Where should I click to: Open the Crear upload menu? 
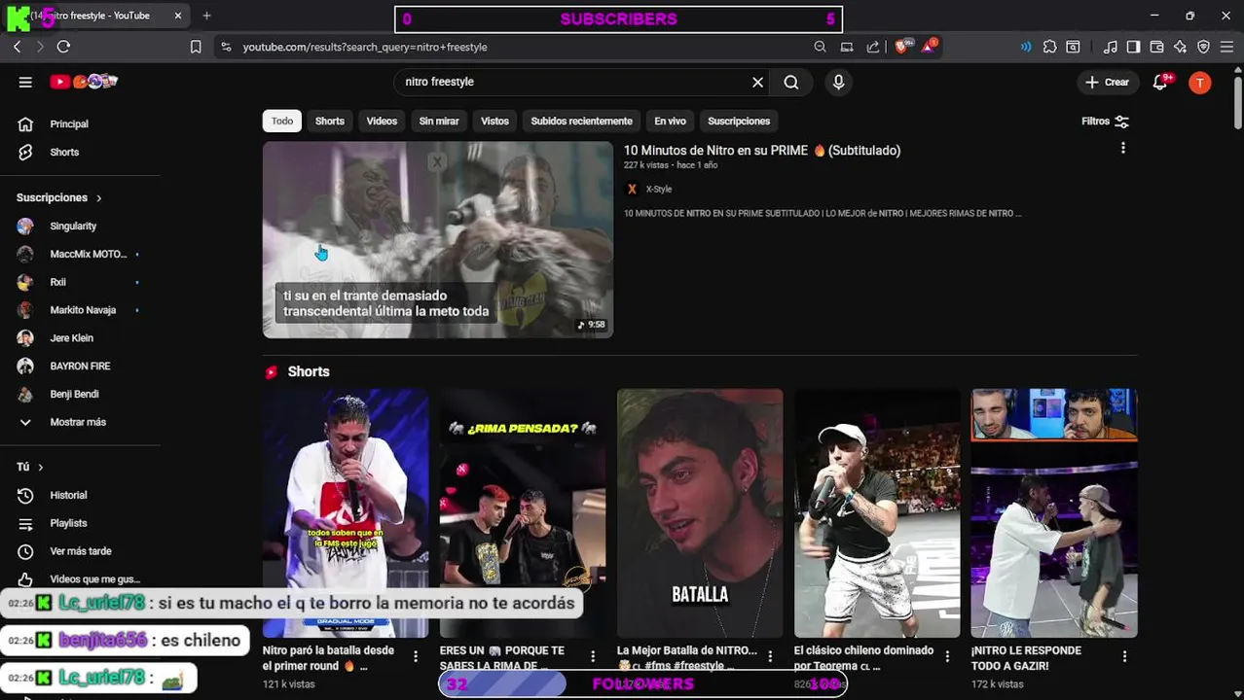pos(1107,82)
